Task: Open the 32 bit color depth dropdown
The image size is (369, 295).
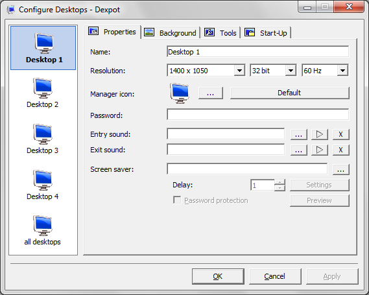Action: coord(291,70)
